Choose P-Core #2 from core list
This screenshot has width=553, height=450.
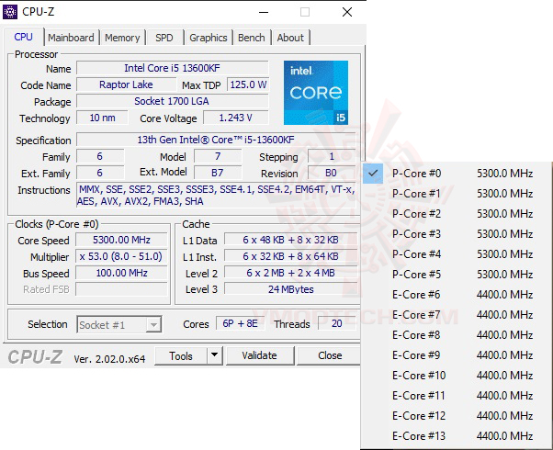point(457,214)
